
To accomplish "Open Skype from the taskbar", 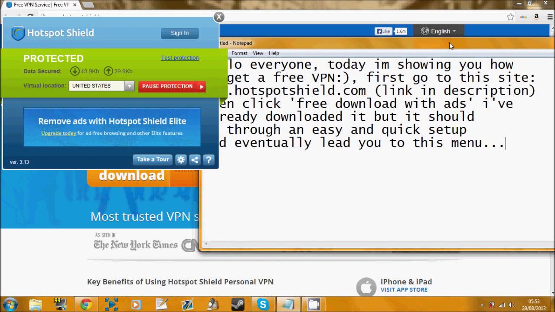I will [x=263, y=305].
